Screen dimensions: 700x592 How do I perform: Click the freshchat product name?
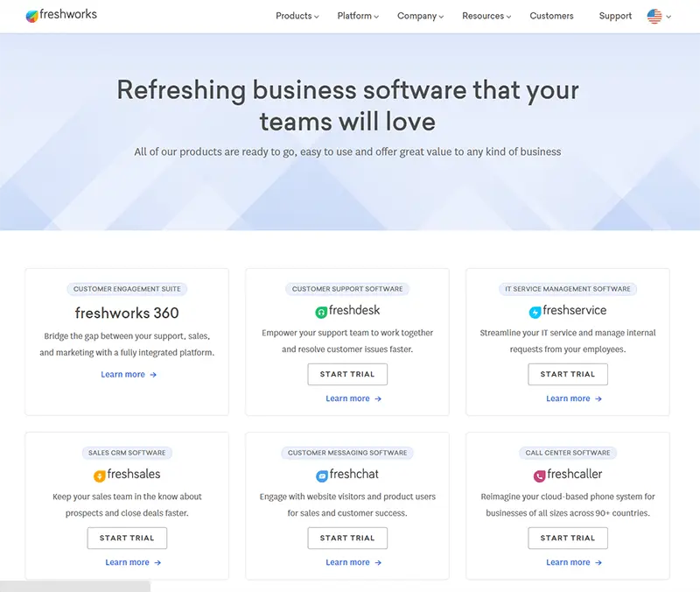pyautogui.click(x=354, y=475)
